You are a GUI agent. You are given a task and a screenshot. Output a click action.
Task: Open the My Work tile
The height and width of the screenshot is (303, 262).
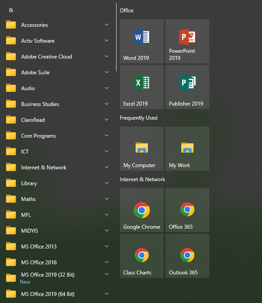(187, 149)
